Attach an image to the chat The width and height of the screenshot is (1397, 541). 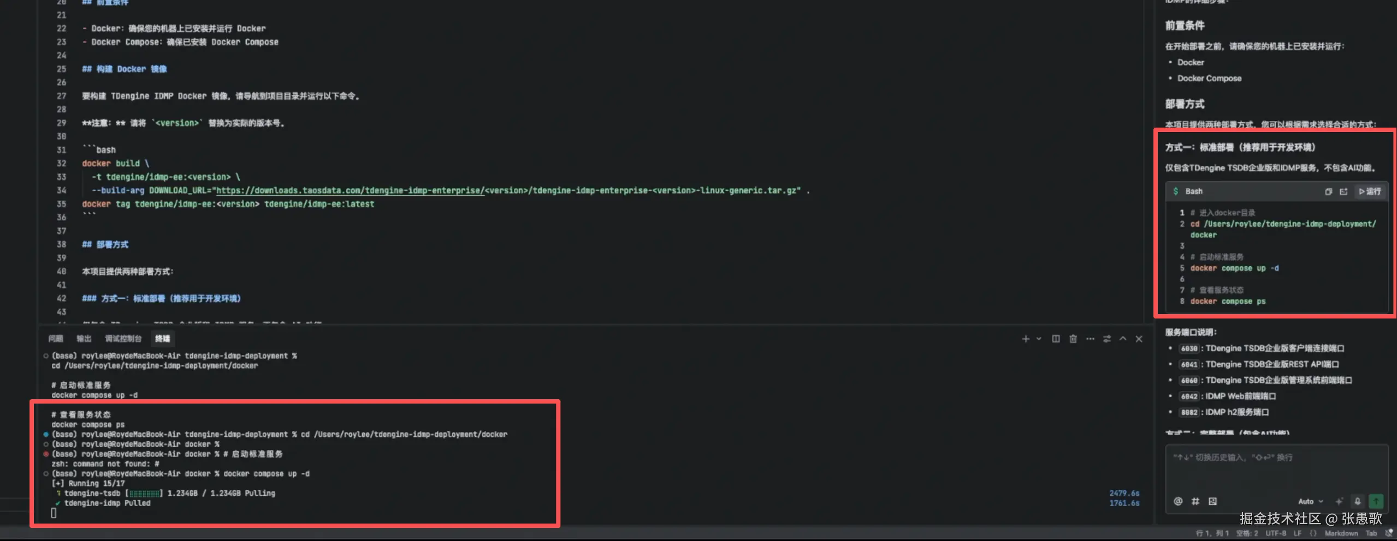click(x=1212, y=501)
